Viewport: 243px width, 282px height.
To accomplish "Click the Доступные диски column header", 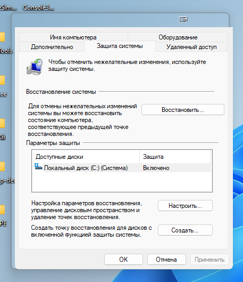I will tap(86, 157).
